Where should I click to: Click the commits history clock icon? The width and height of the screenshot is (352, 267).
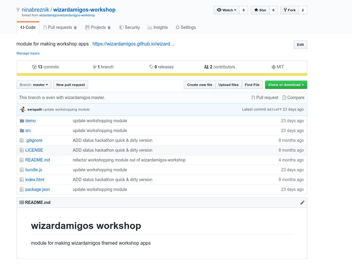pos(34,67)
